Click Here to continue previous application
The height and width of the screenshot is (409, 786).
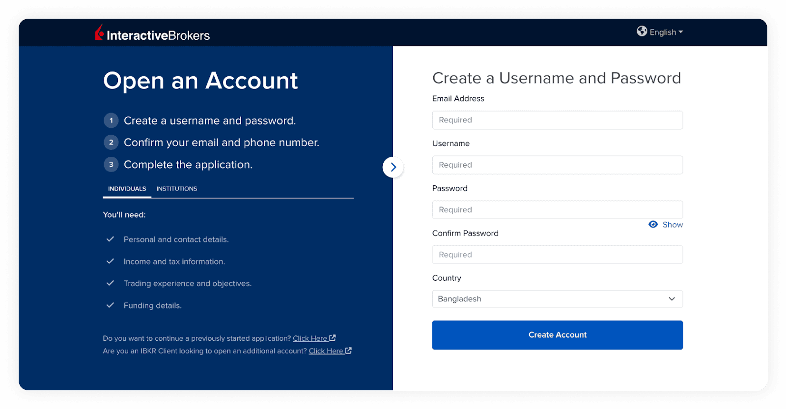click(314, 338)
